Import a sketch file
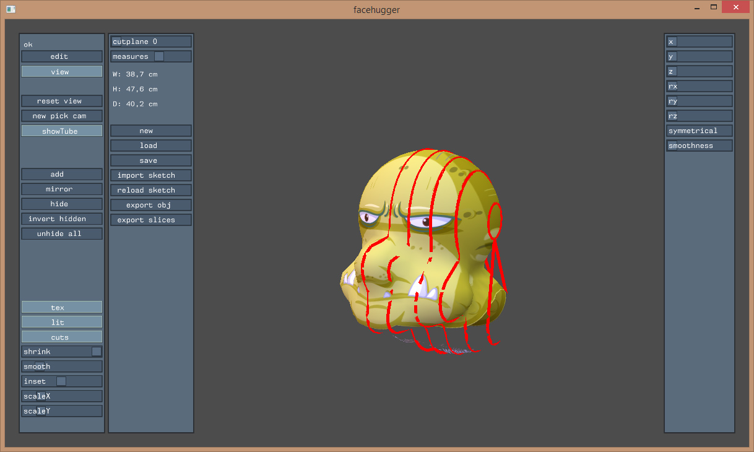 150,175
